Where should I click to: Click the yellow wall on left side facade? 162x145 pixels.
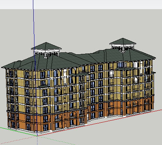[x=21, y=90]
